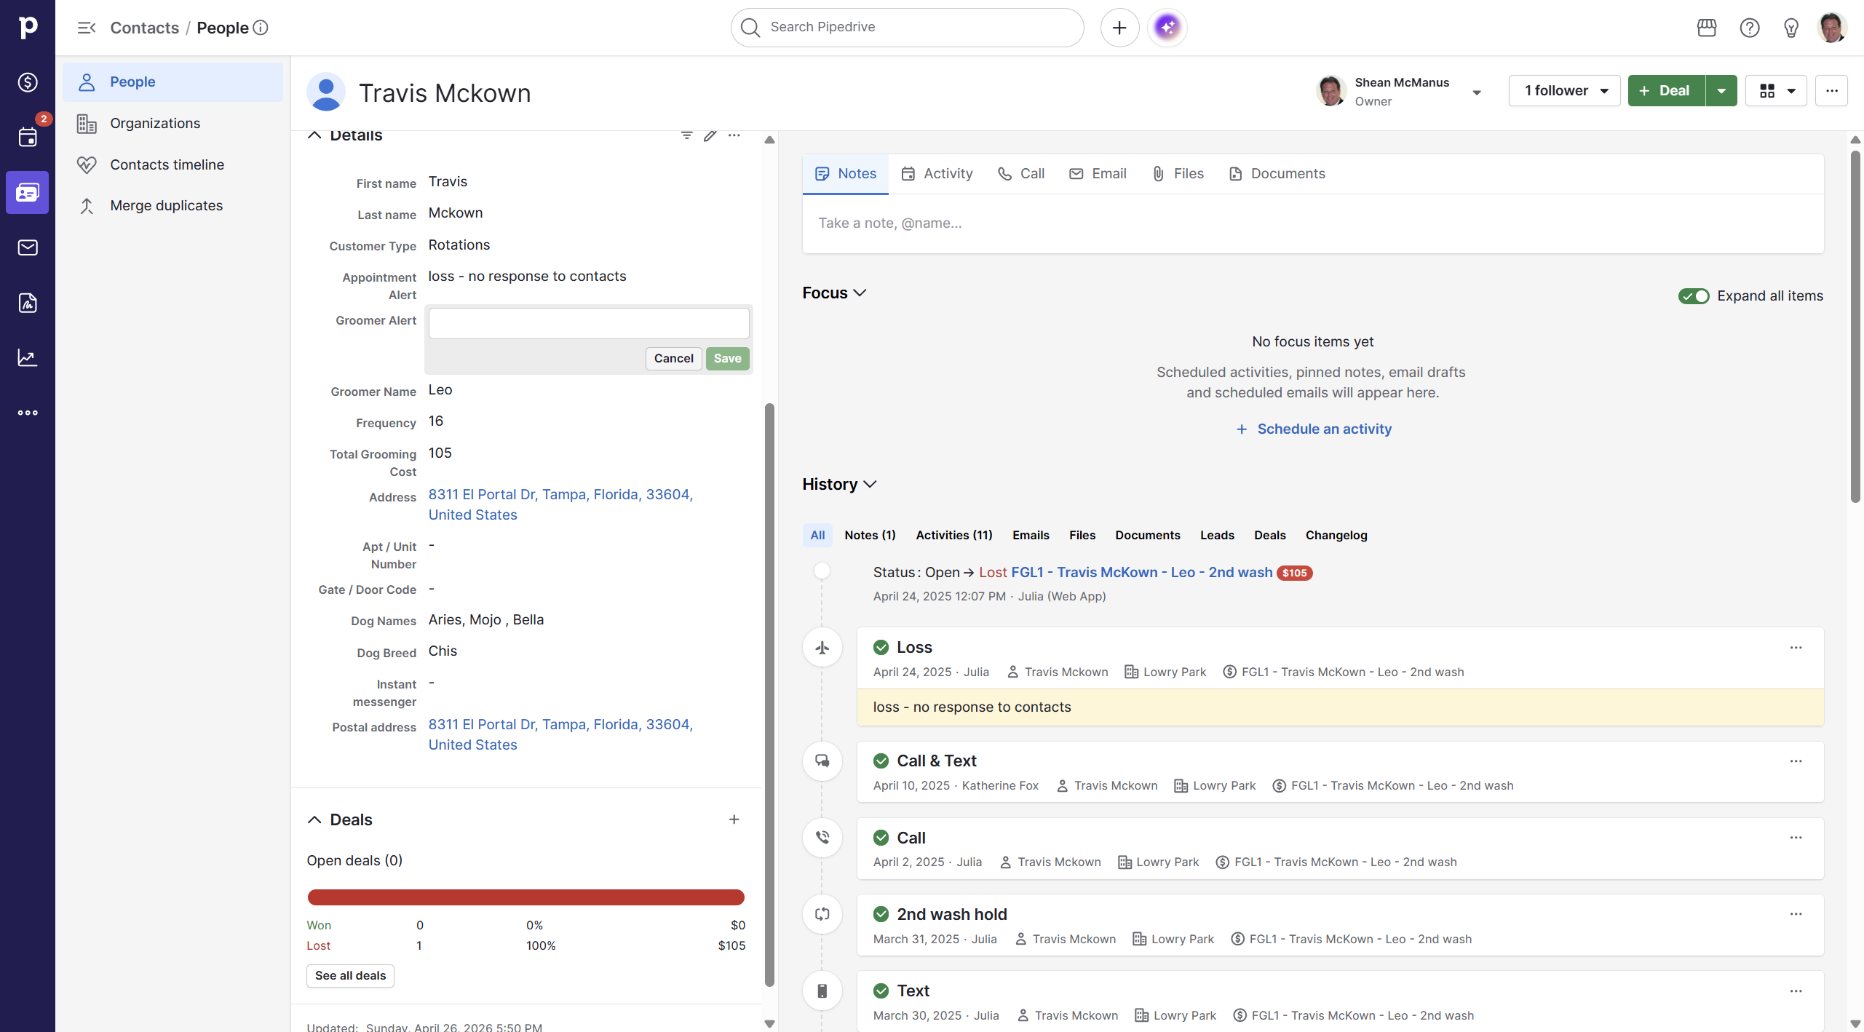This screenshot has width=1864, height=1032.
Task: Open the Deal button dropdown arrow
Action: click(1721, 91)
